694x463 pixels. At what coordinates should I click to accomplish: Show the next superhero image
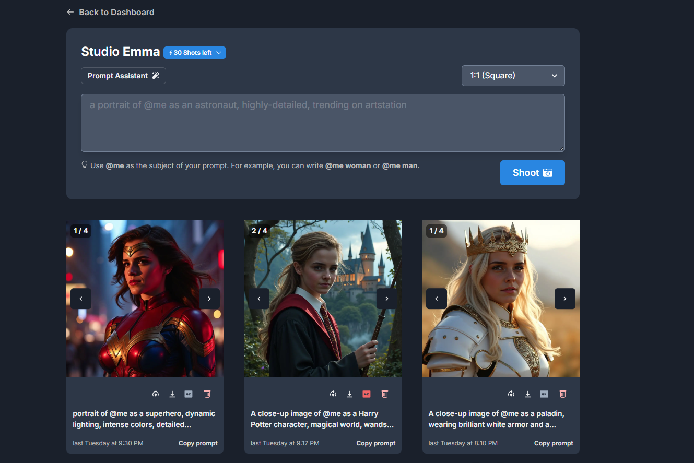[209, 299]
